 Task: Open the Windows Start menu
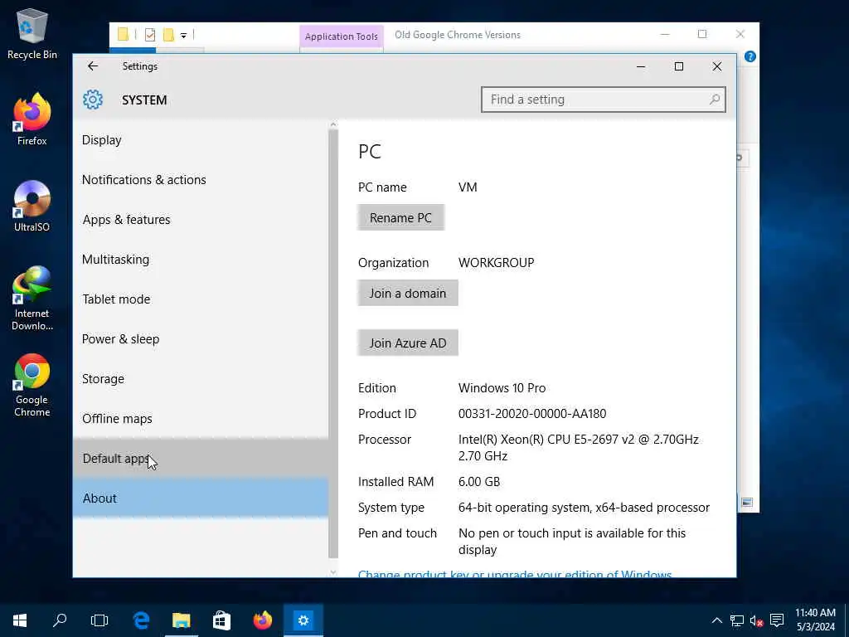[x=20, y=620]
